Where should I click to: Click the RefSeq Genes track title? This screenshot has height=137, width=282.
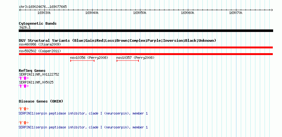[x=32, y=71]
